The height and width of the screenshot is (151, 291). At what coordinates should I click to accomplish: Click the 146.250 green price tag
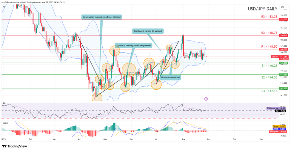(x=284, y=63)
